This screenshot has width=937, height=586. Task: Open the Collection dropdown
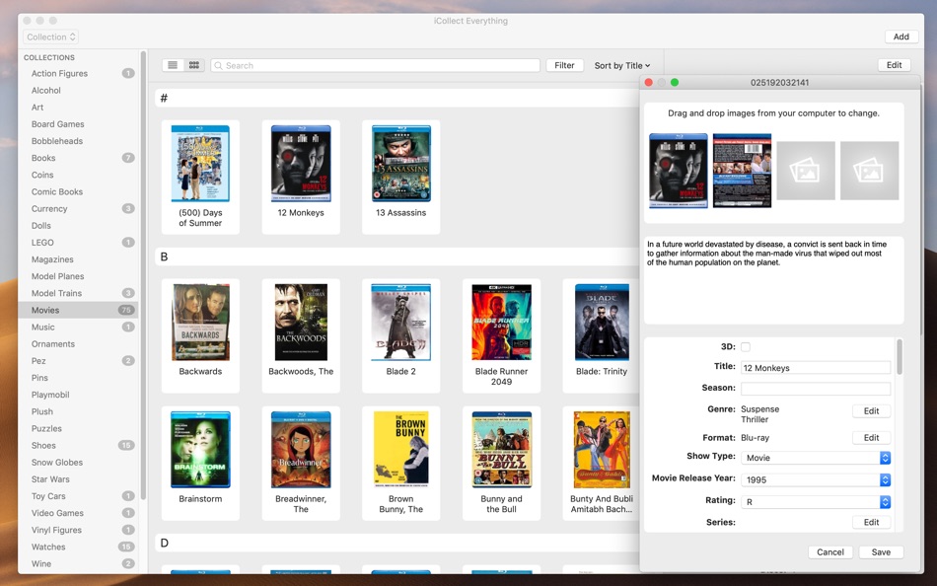50,37
